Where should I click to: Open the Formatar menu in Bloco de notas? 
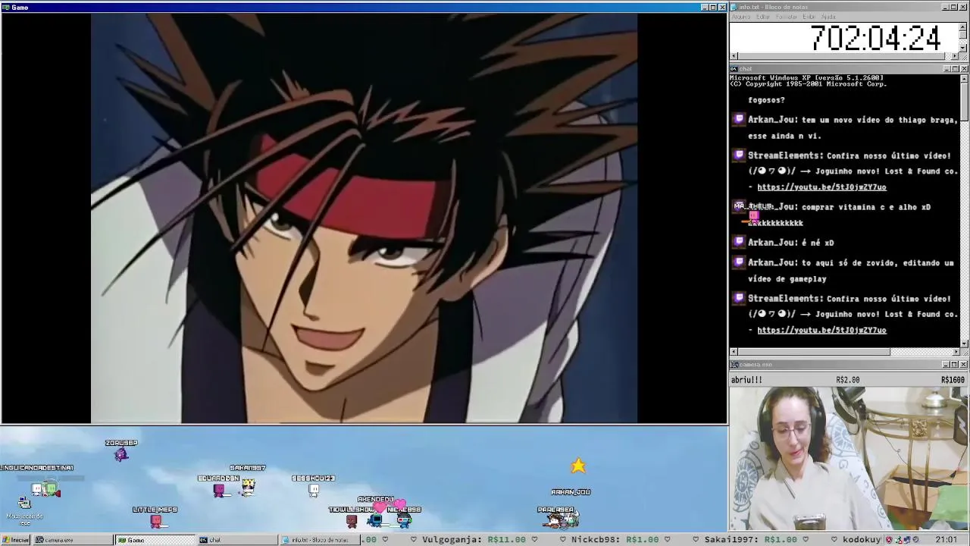point(787,17)
